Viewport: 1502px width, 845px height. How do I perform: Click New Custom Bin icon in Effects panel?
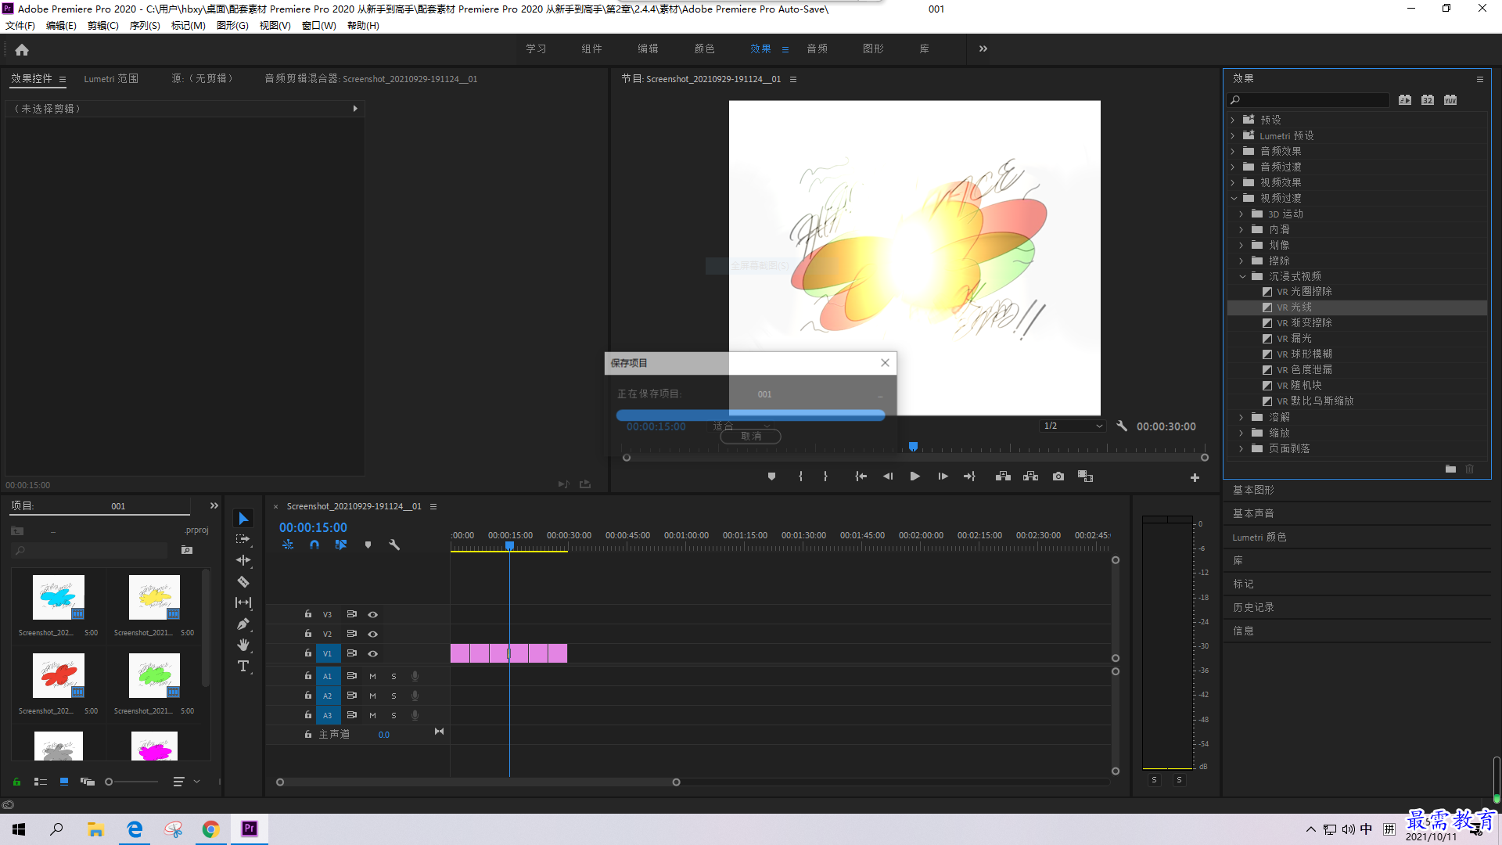[x=1450, y=469]
